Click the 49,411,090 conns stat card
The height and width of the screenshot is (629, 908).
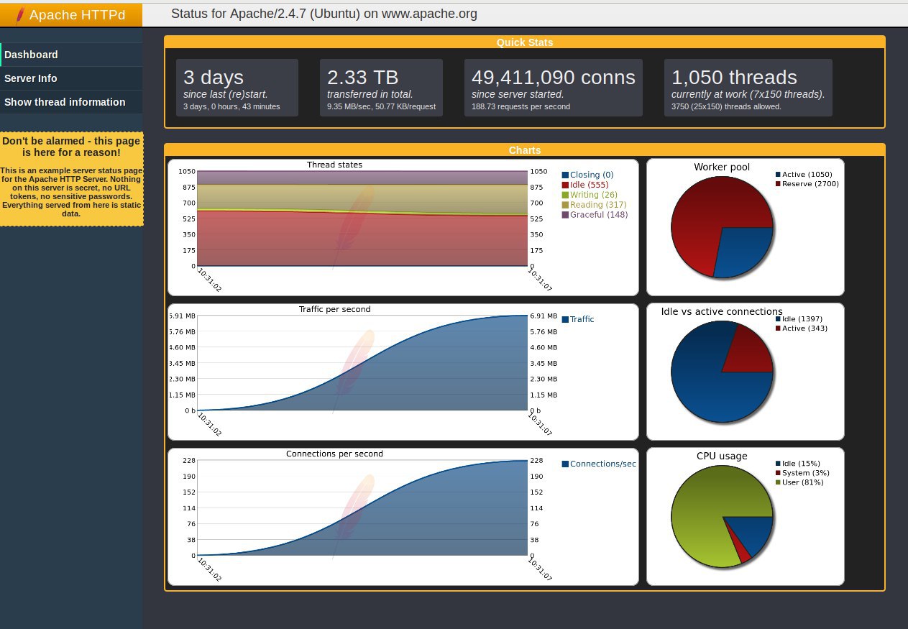click(554, 88)
